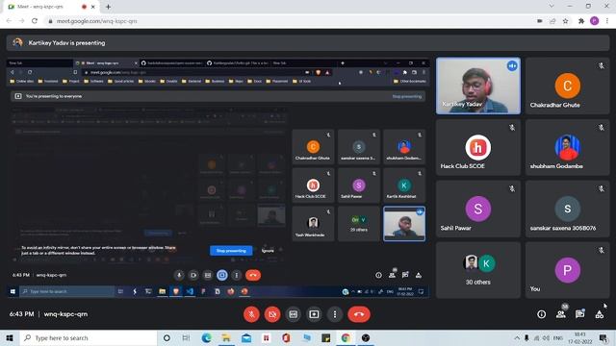Screen dimensions: 616x346
Task: Toggle captions in the Meet control bar
Action: pyautogui.click(x=293, y=314)
